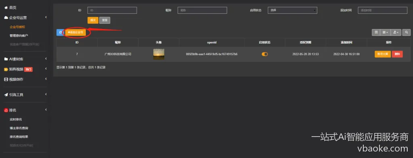
Task: Open the home 首页 sidebar item
Action: point(10,8)
